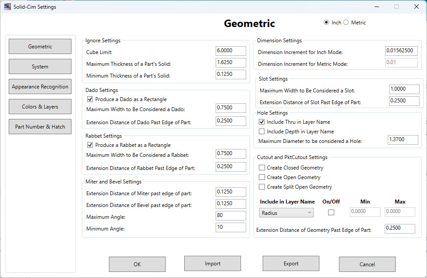Click the Cancel button
Image resolution: width=427 pixels, height=278 pixels.
pos(367,264)
